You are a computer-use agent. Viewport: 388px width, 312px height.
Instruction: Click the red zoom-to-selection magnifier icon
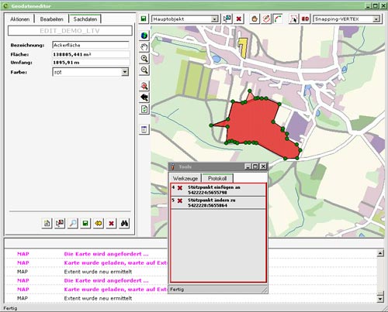144,86
